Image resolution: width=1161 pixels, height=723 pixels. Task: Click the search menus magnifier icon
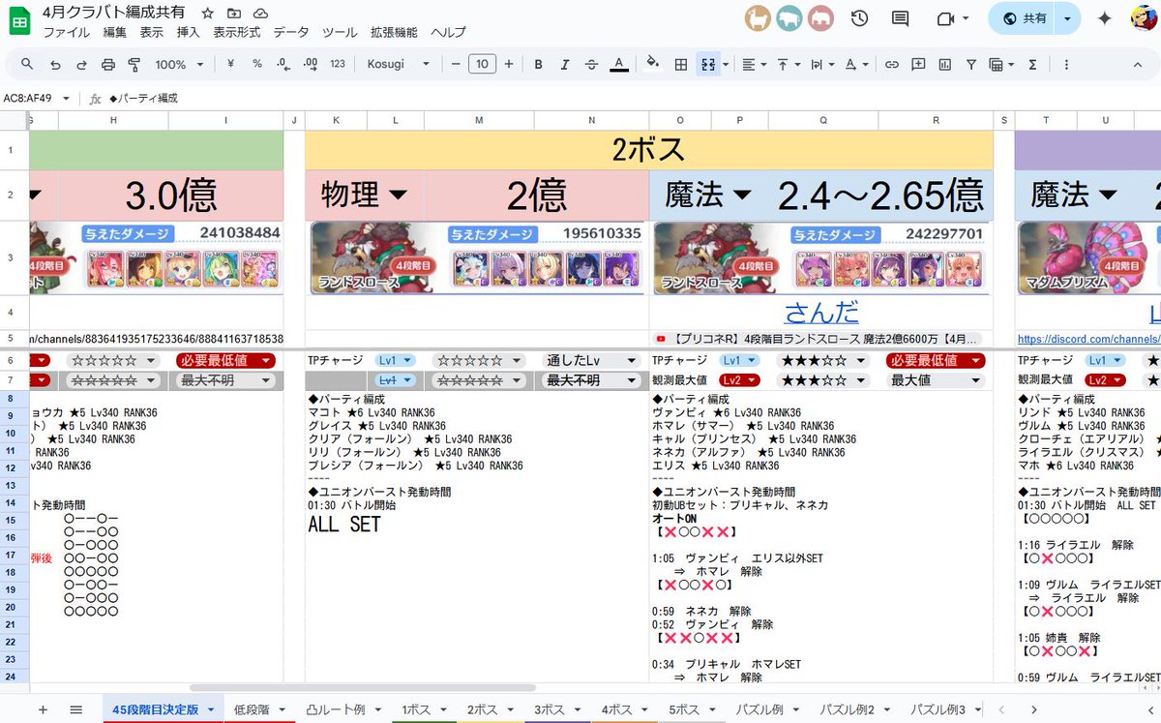(x=27, y=64)
